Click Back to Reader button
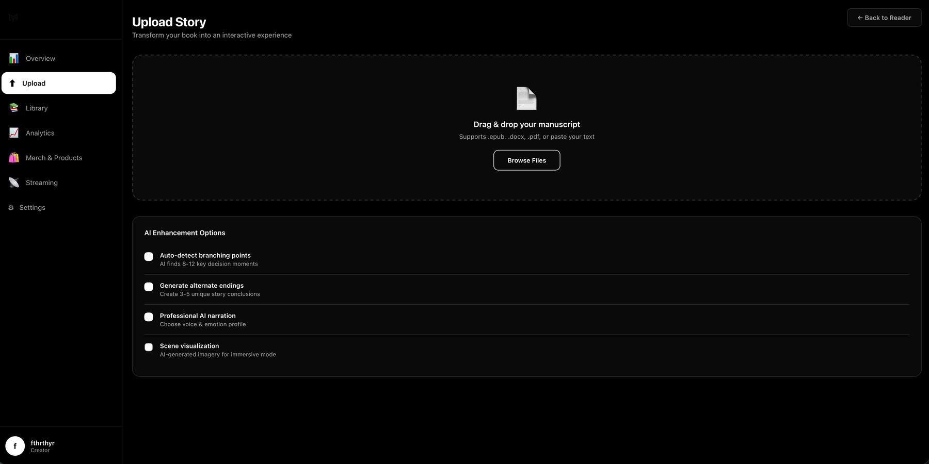This screenshot has width=929, height=464. click(884, 18)
